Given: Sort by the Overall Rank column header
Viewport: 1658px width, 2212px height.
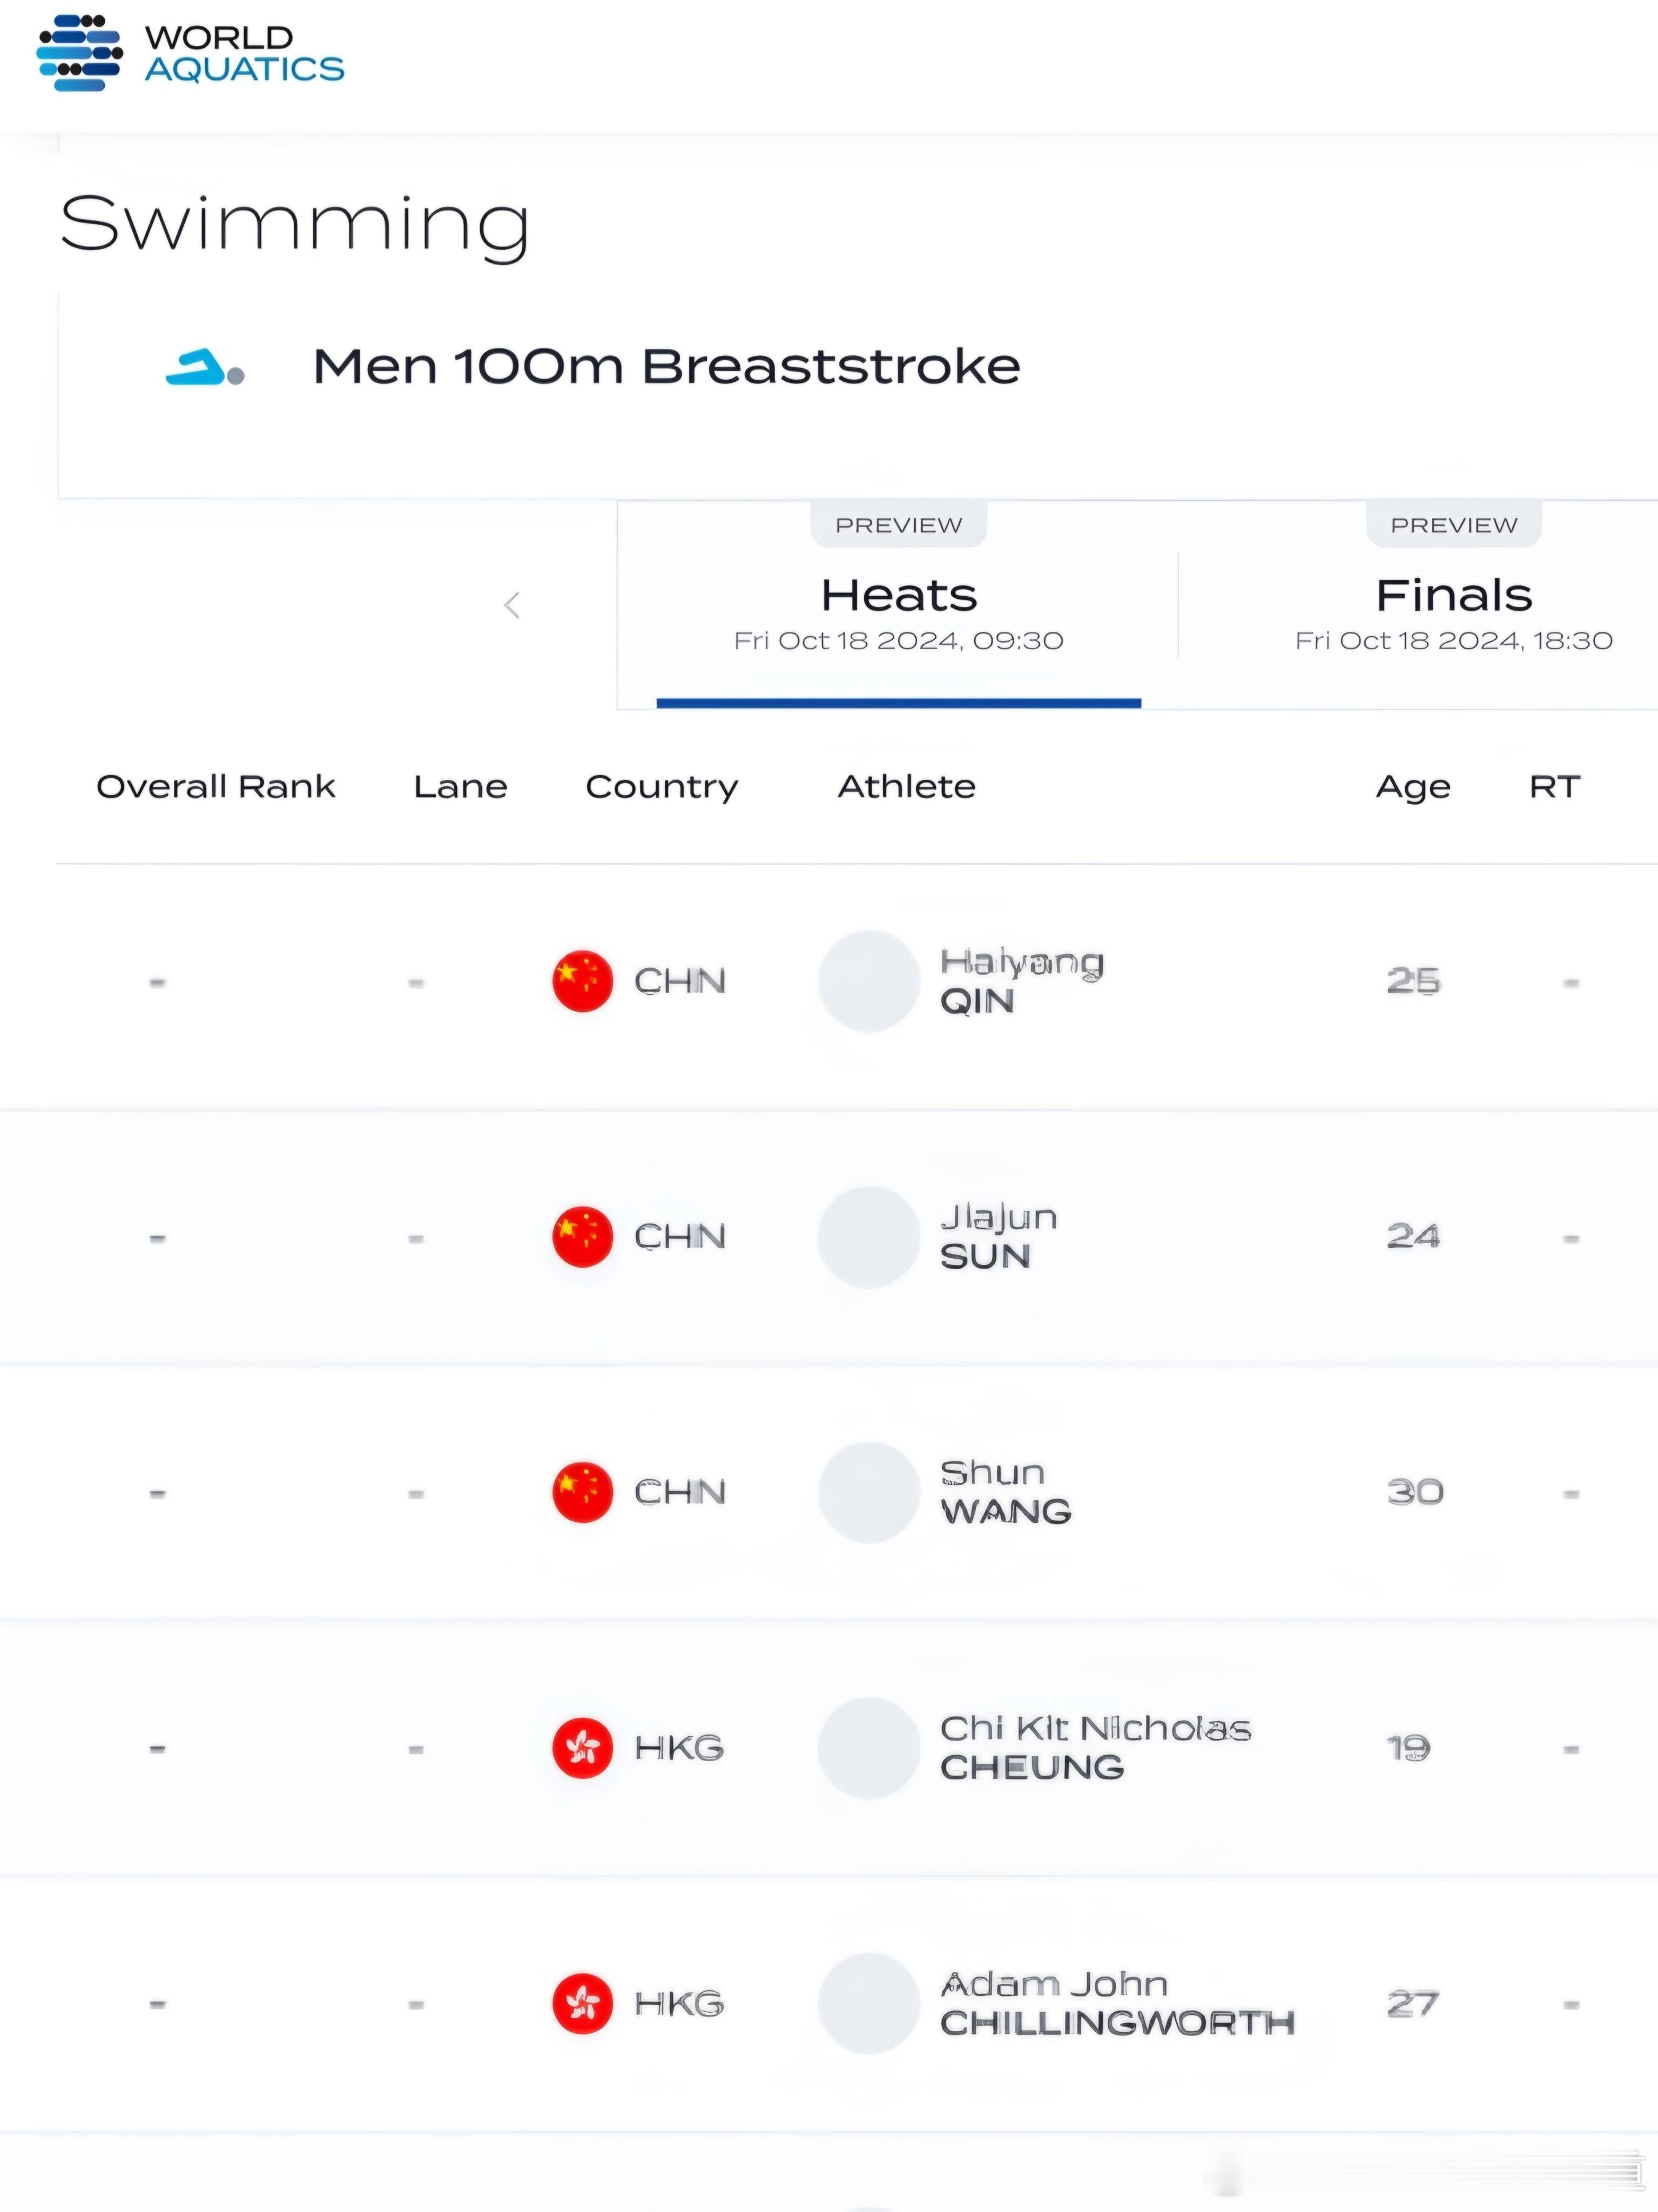Looking at the screenshot, I should pyautogui.click(x=216, y=787).
